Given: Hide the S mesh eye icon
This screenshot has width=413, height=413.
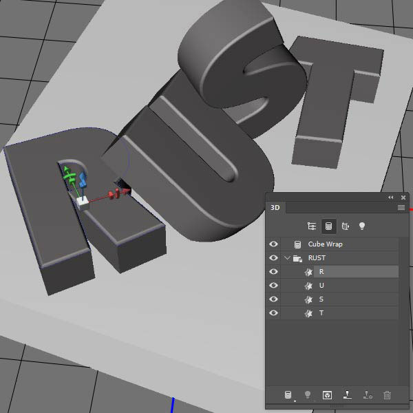Looking at the screenshot, I should pos(273,299).
